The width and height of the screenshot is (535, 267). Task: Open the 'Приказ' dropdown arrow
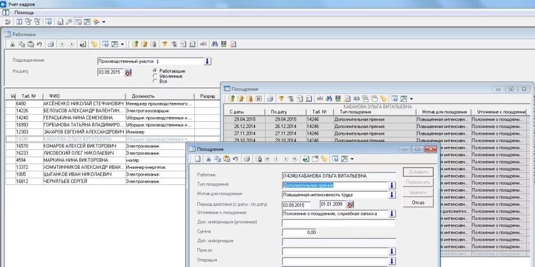tap(392, 252)
